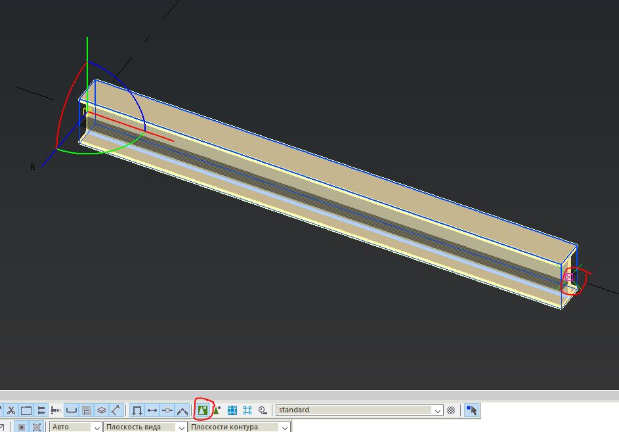Click the filled blue square with handles icon
The image size is (619, 432).
pyautogui.click(x=232, y=410)
